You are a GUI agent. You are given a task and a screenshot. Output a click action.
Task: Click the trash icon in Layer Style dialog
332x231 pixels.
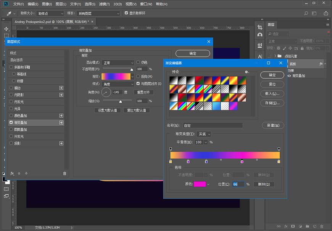64,173
